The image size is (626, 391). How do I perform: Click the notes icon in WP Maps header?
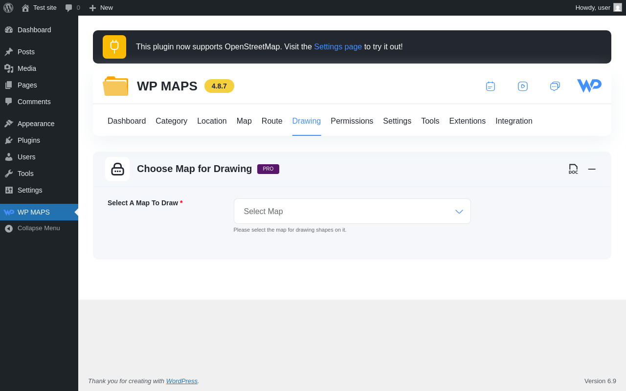click(491, 87)
